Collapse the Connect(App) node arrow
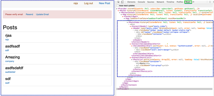 pyautogui.click(x=123, y=17)
